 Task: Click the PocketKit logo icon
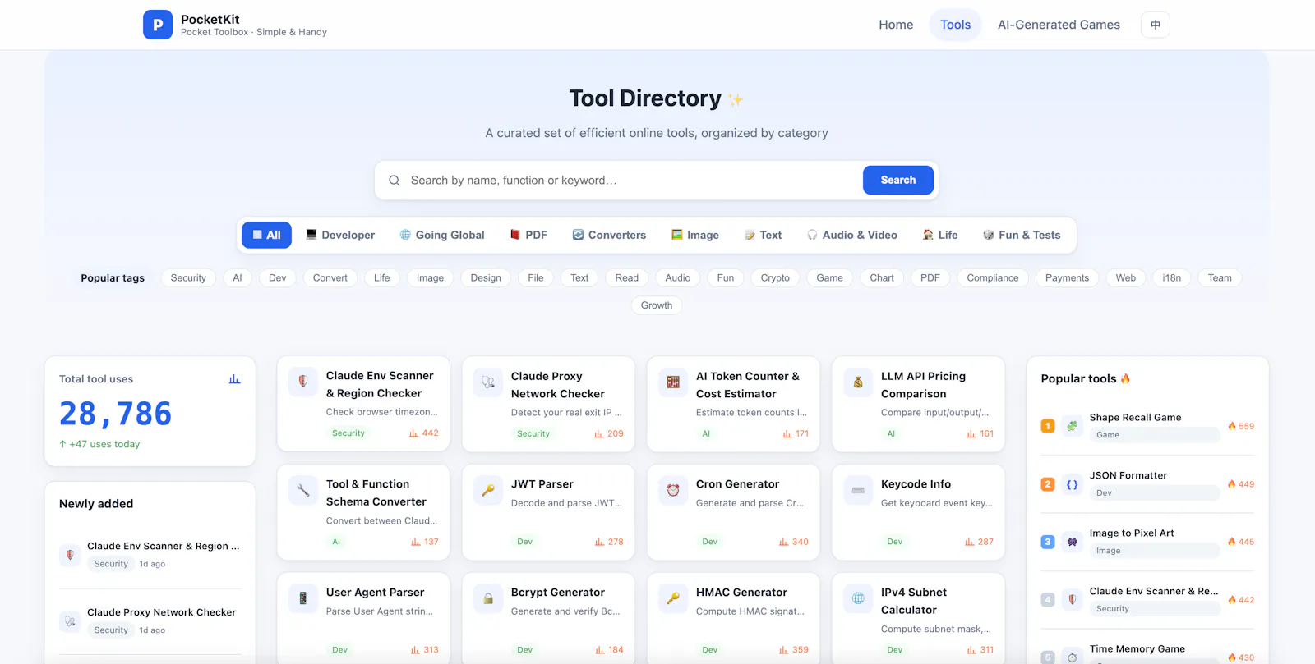click(x=158, y=25)
